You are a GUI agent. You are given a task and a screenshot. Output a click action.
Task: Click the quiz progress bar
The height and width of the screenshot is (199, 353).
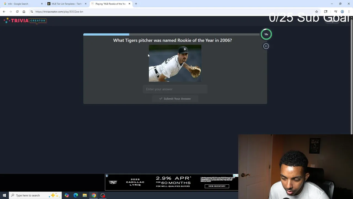tap(171, 35)
